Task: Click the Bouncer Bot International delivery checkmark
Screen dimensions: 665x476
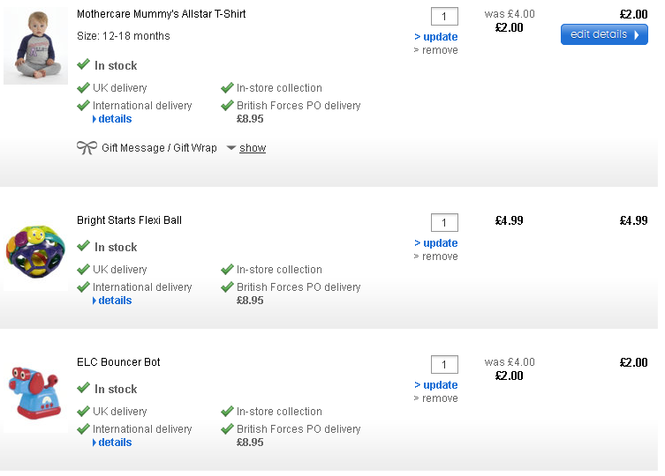Action: 83,429
